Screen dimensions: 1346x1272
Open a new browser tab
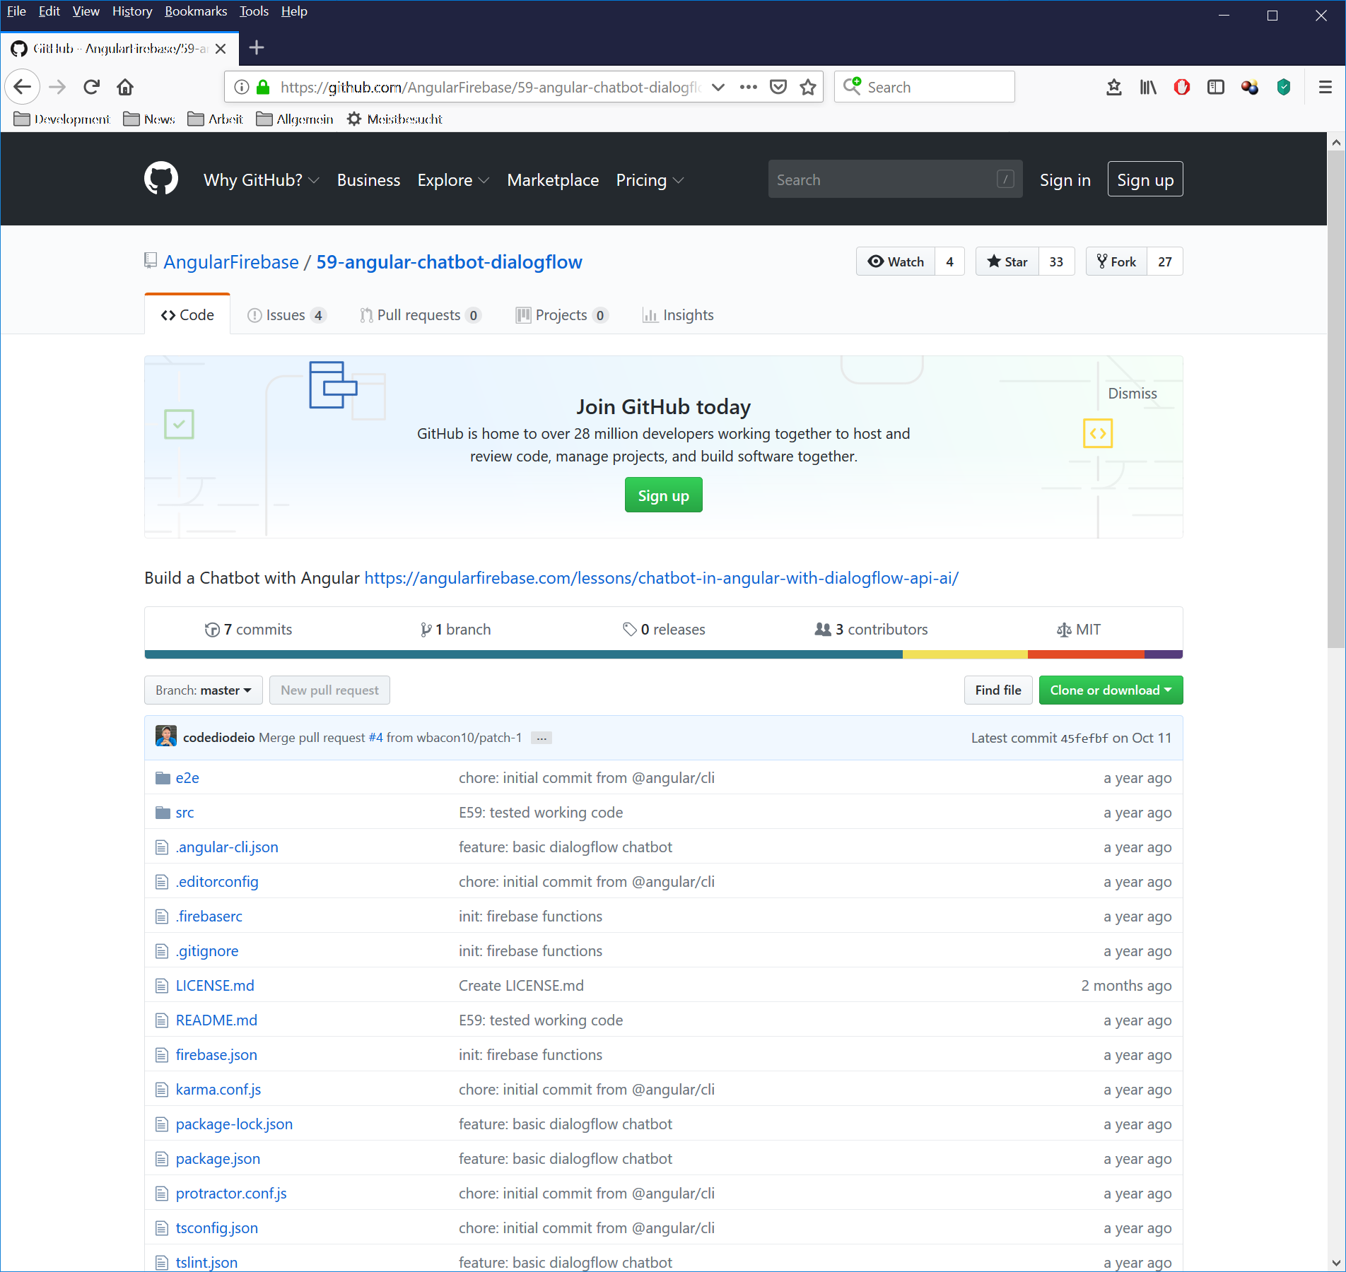[x=257, y=47]
